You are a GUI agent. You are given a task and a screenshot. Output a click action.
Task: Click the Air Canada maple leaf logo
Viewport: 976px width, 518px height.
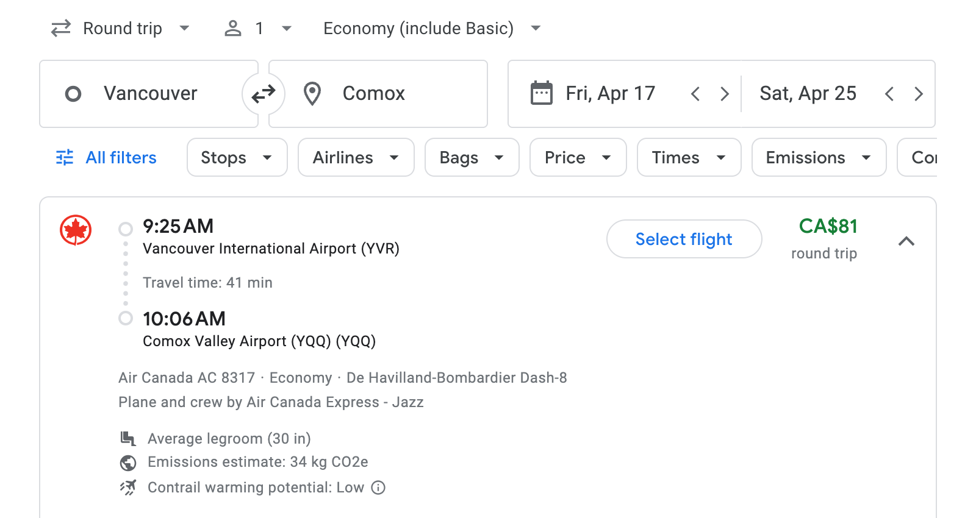(74, 230)
